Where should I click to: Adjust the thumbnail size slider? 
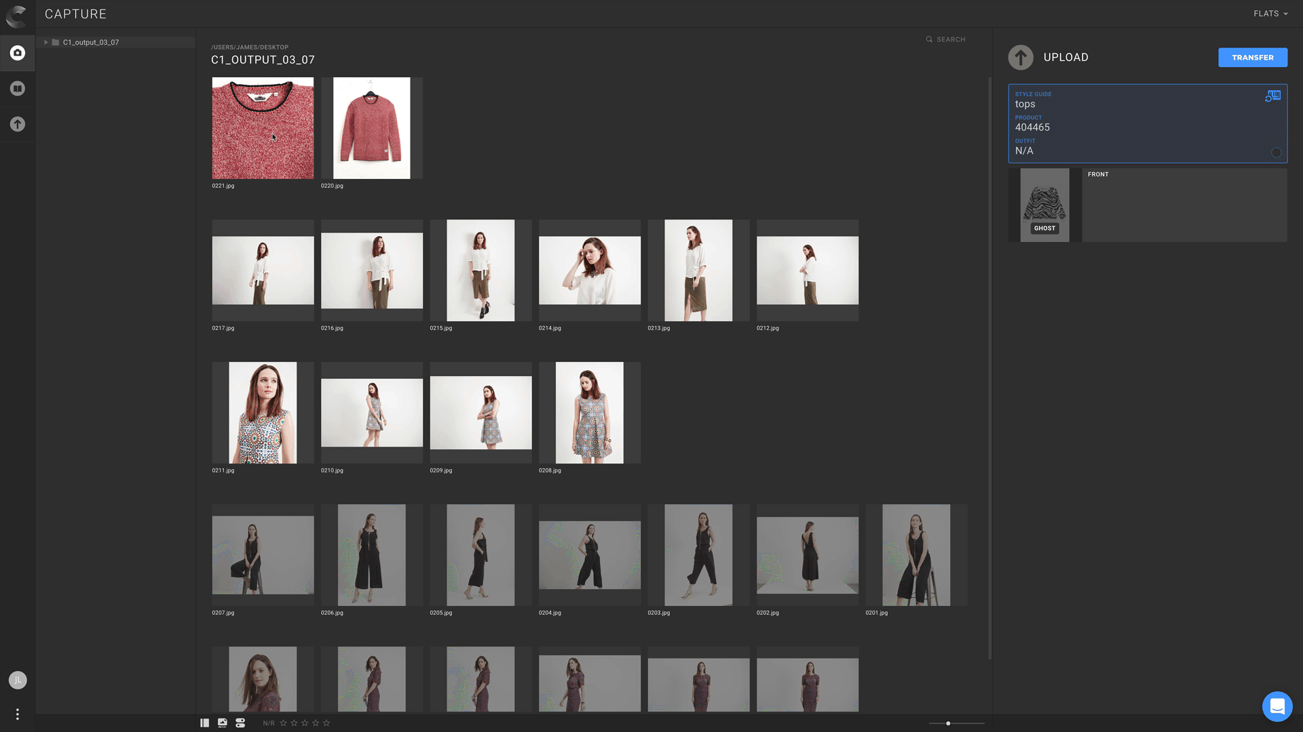pyautogui.click(x=948, y=723)
